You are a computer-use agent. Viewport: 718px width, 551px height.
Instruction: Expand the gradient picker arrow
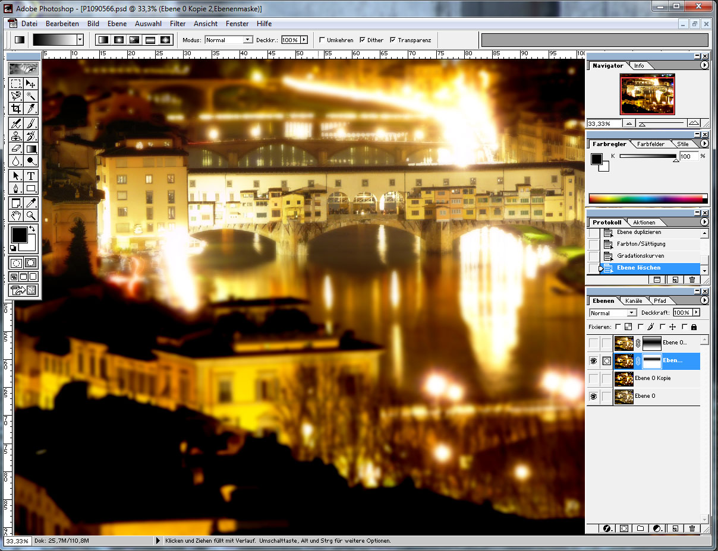(x=80, y=40)
